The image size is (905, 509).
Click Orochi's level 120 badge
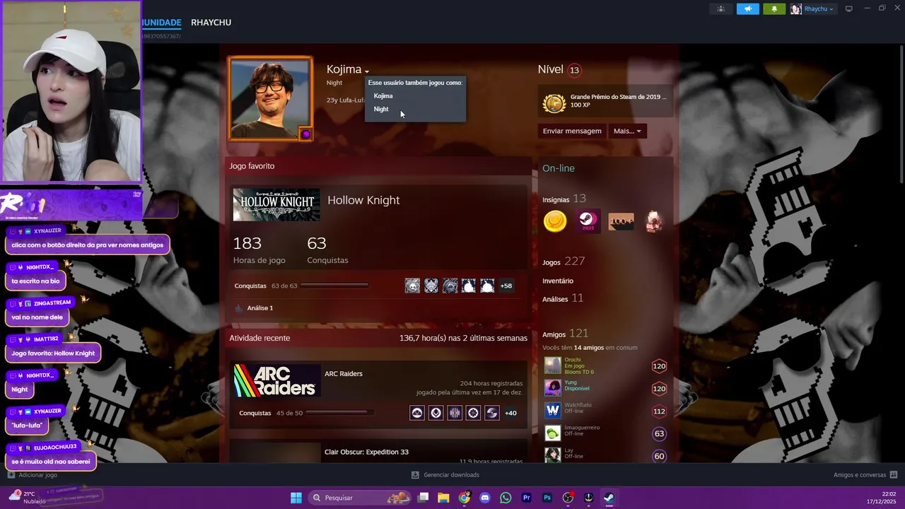click(659, 366)
